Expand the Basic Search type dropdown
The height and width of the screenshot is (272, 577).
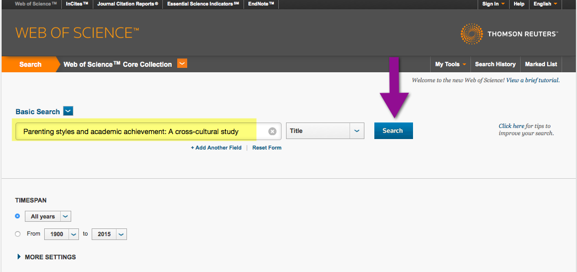click(x=68, y=111)
